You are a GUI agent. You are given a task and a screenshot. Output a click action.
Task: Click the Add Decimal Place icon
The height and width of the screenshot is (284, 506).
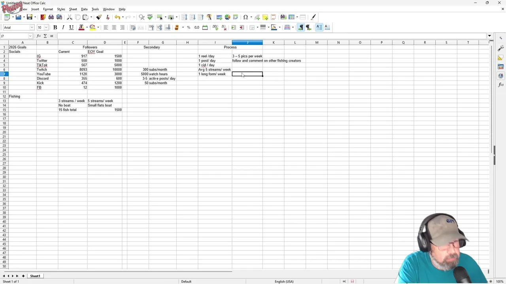pos(215,27)
